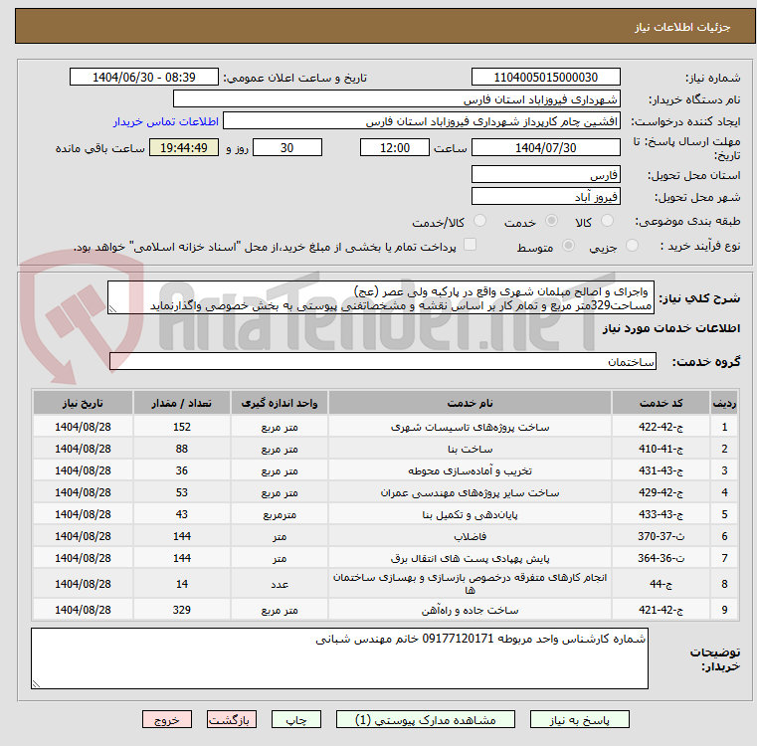Click service code ج-42-429
Viewport: 757px width, 746px height.
pos(661,493)
